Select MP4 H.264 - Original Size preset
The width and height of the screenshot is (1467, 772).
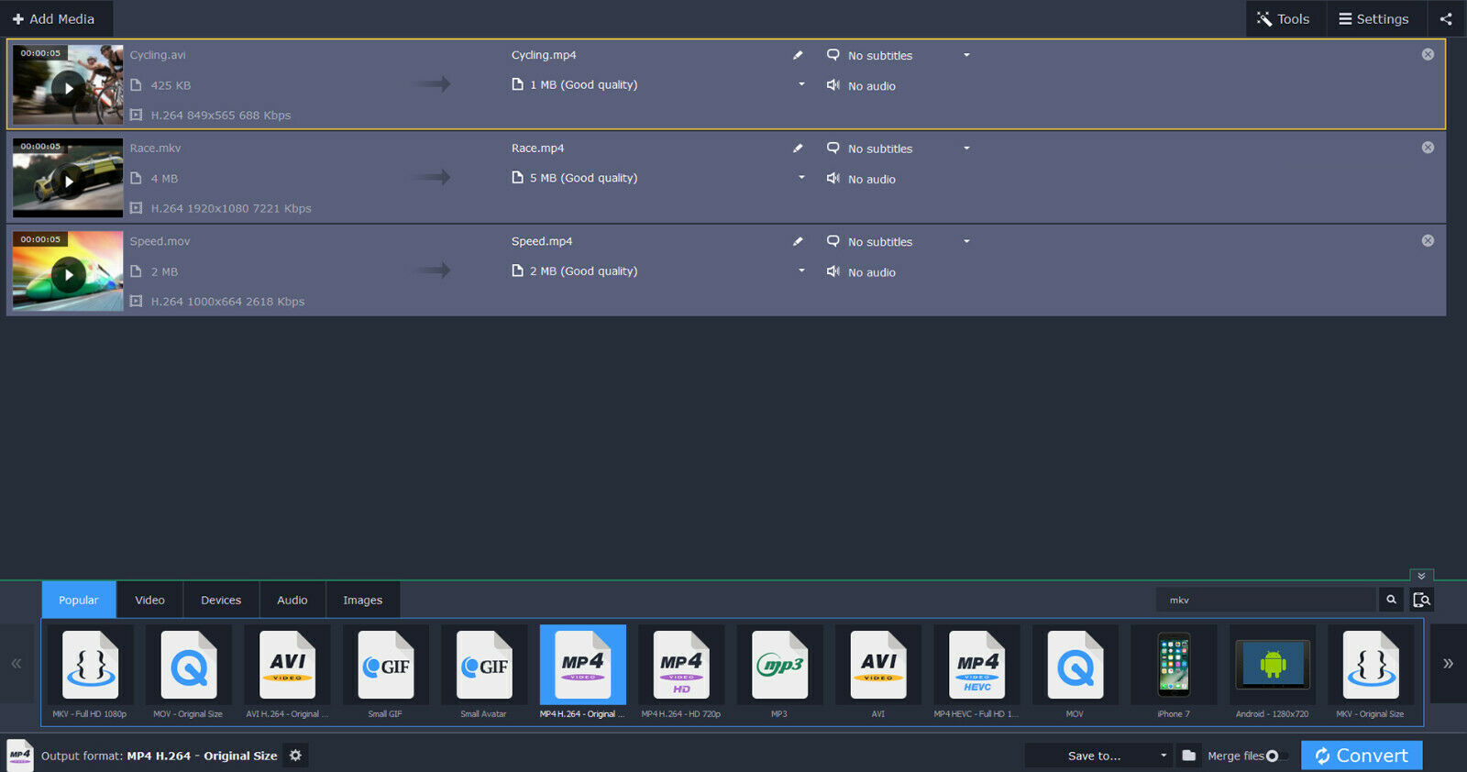pos(582,673)
